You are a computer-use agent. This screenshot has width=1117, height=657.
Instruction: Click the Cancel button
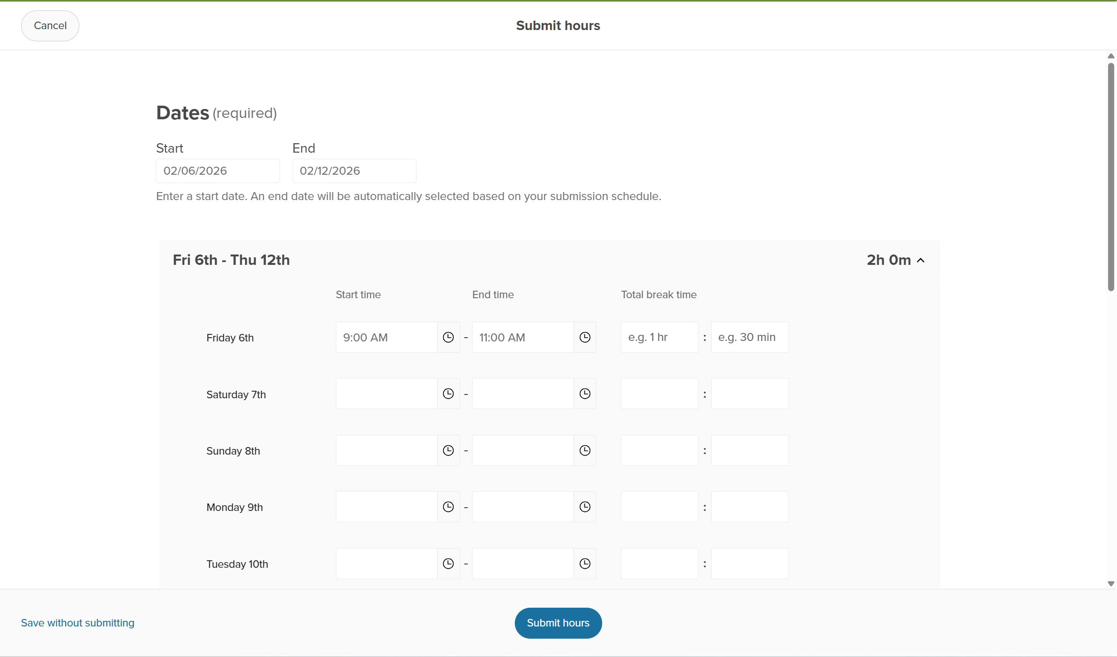coord(50,25)
